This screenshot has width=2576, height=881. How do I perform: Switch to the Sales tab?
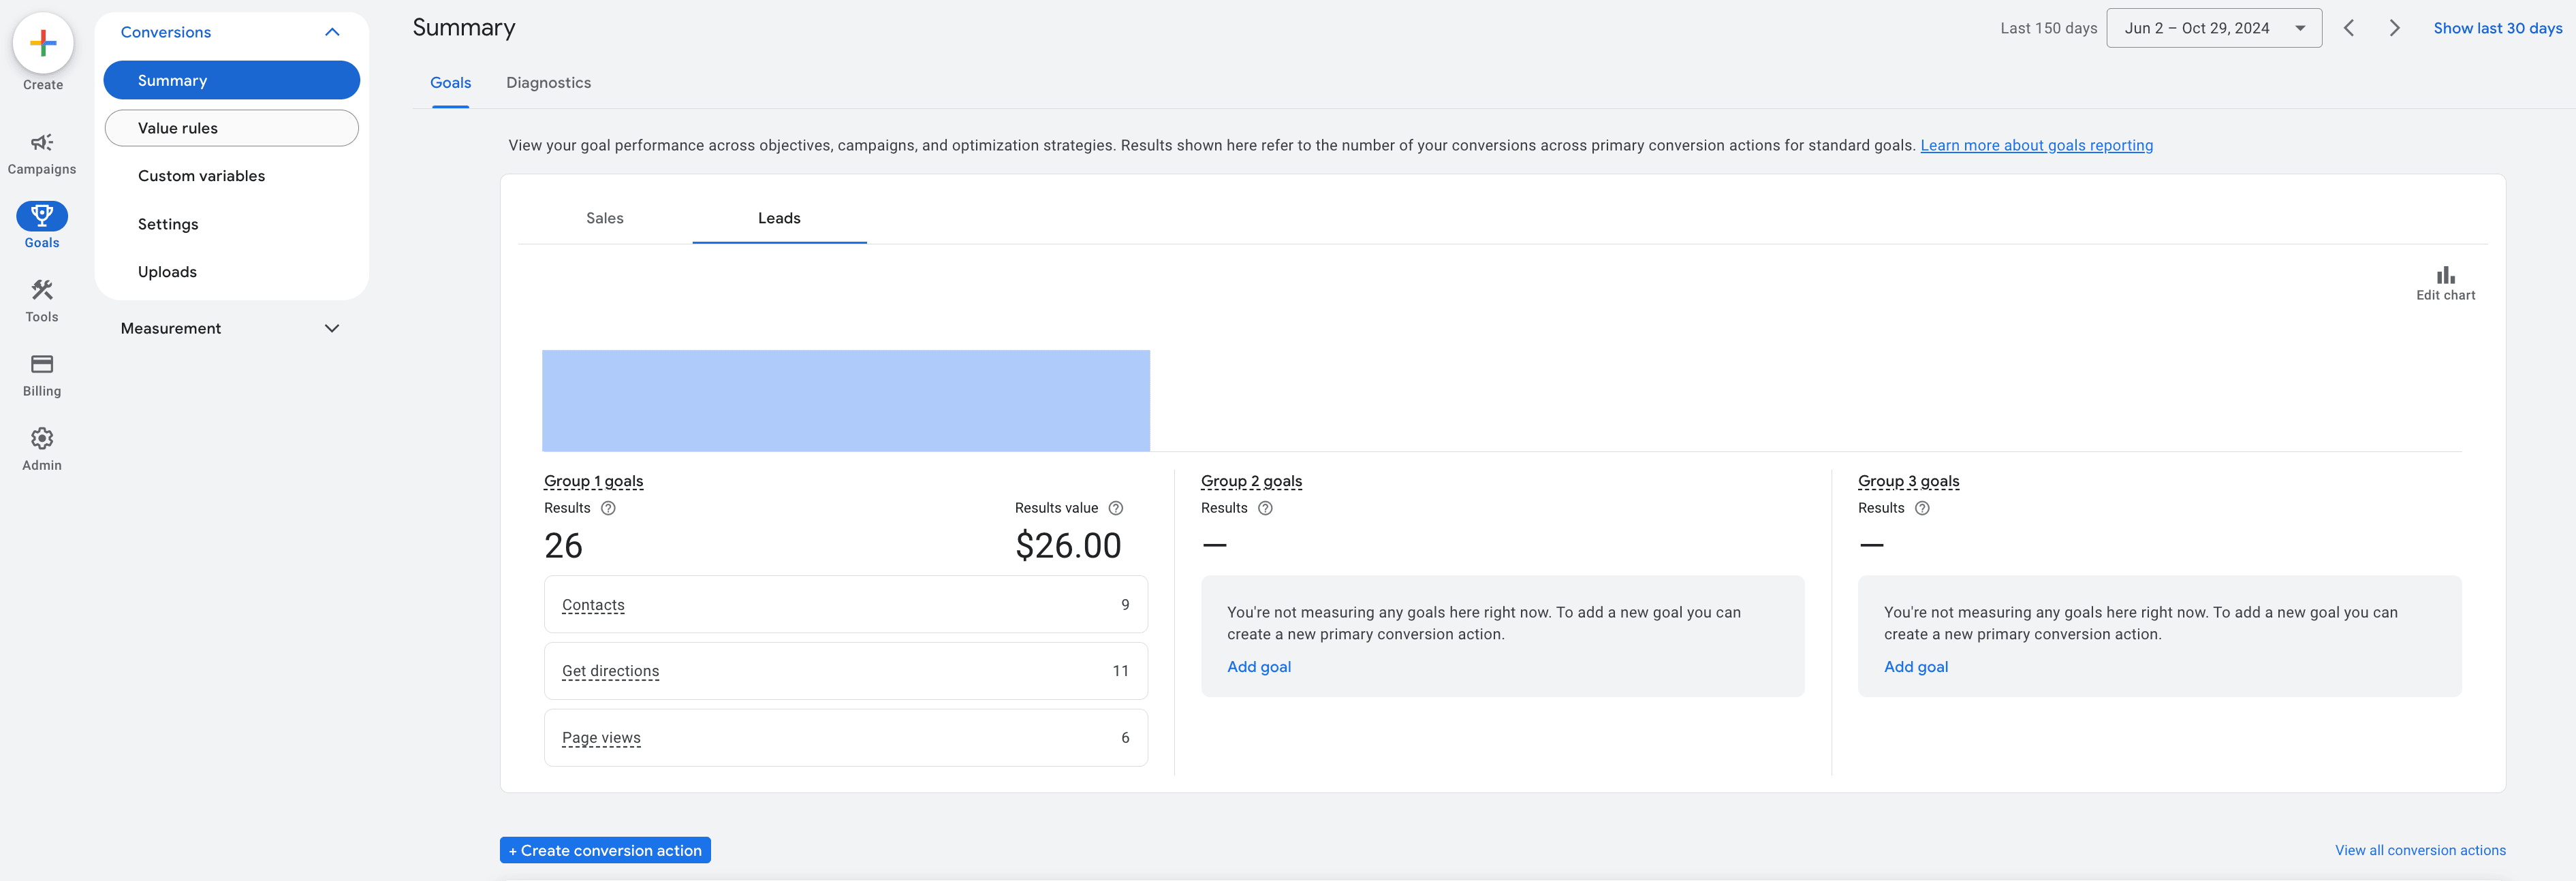(x=604, y=217)
